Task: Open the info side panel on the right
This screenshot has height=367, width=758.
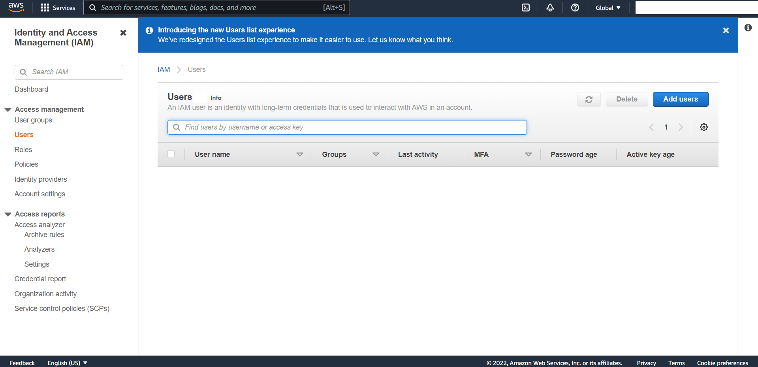Action: pos(749,27)
